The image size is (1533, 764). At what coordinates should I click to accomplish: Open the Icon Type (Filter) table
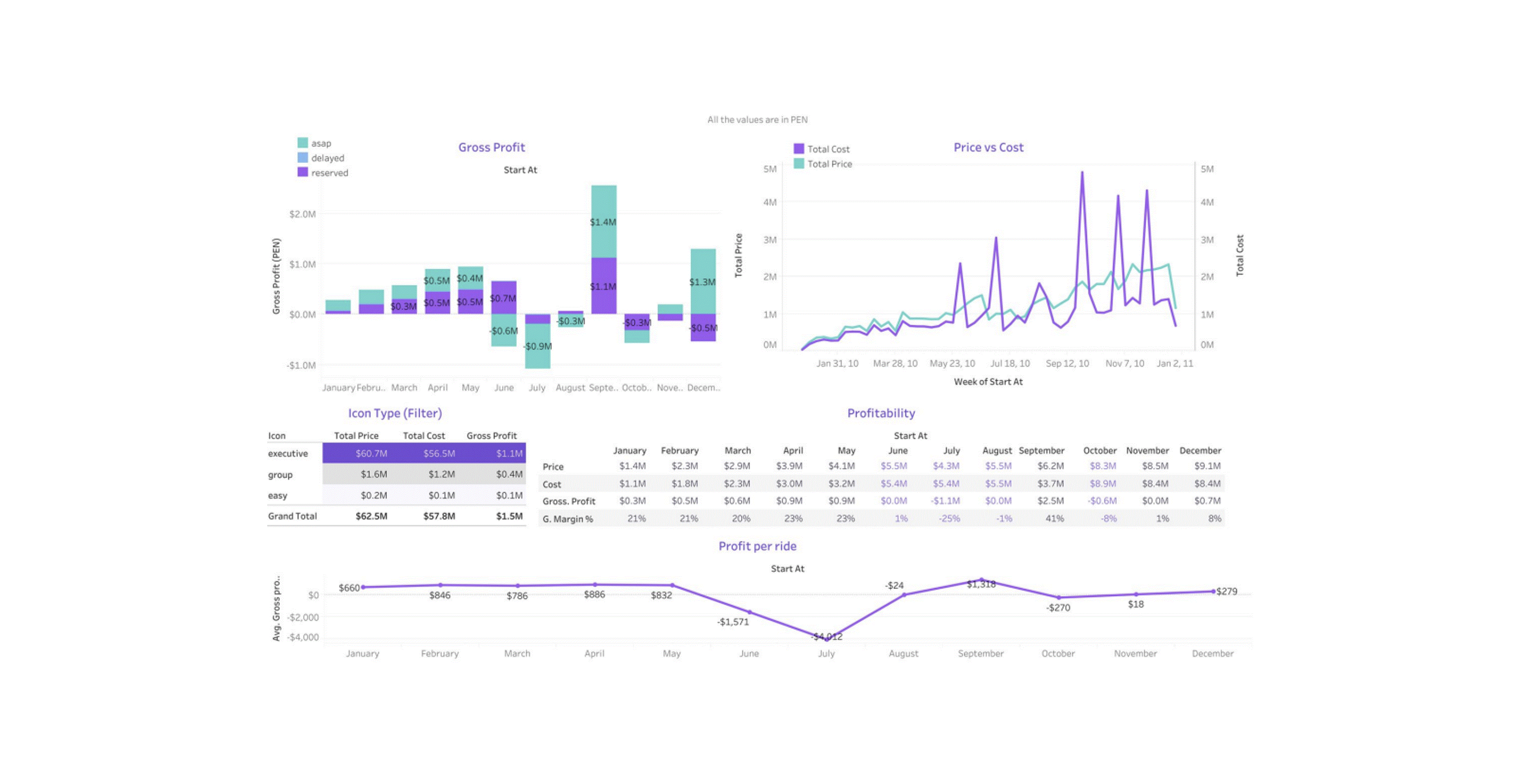(x=394, y=413)
